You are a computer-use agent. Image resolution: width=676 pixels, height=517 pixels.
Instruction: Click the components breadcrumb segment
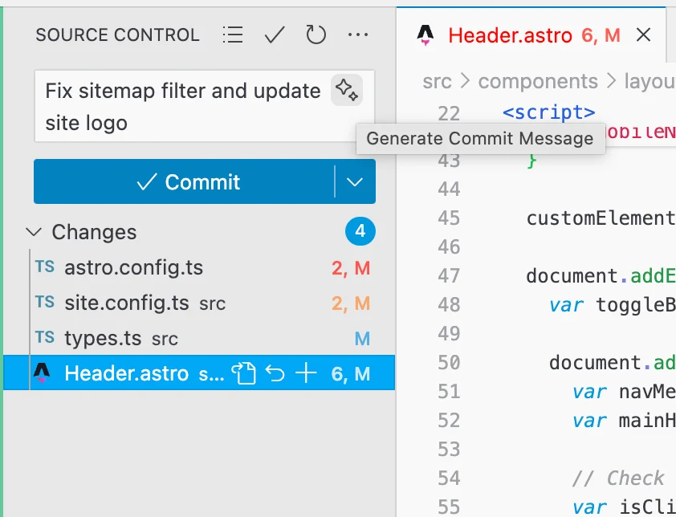[538, 81]
